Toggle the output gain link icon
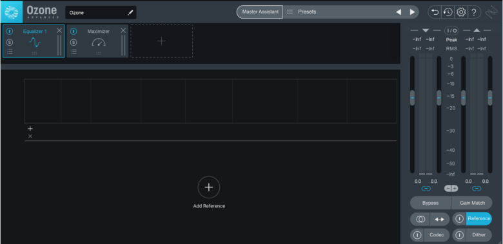The height and width of the screenshot is (244, 503). [477, 189]
